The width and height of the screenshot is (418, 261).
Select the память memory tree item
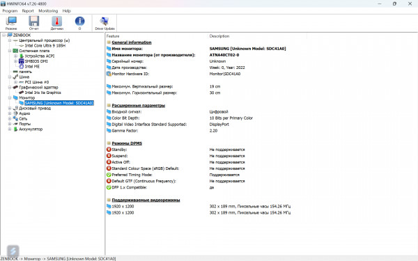coord(25,72)
